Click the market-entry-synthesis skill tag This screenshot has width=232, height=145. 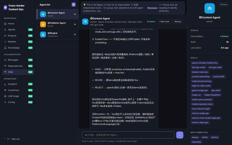pyautogui.click(x=202, y=100)
